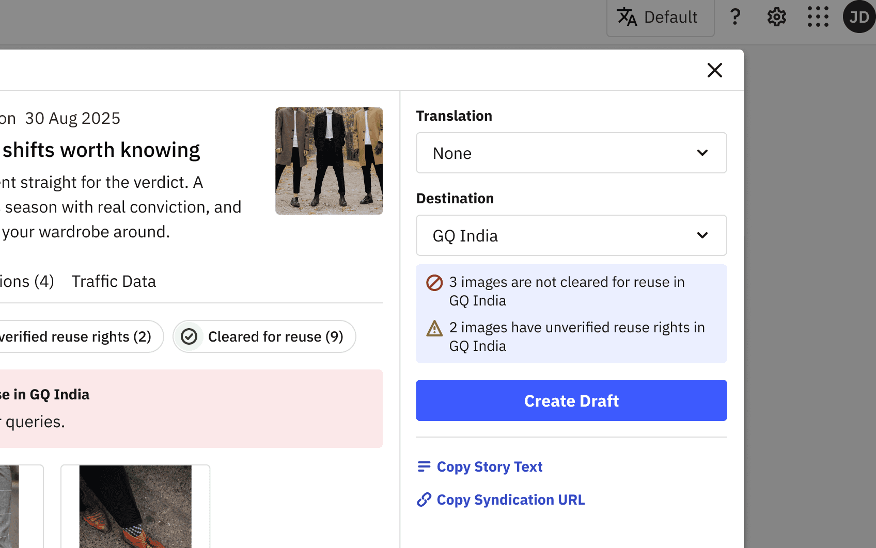Open the help question mark icon
Image resolution: width=876 pixels, height=548 pixels.
pos(735,17)
